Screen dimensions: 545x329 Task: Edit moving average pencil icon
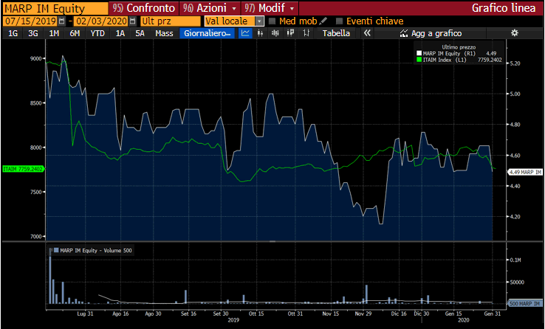[323, 21]
